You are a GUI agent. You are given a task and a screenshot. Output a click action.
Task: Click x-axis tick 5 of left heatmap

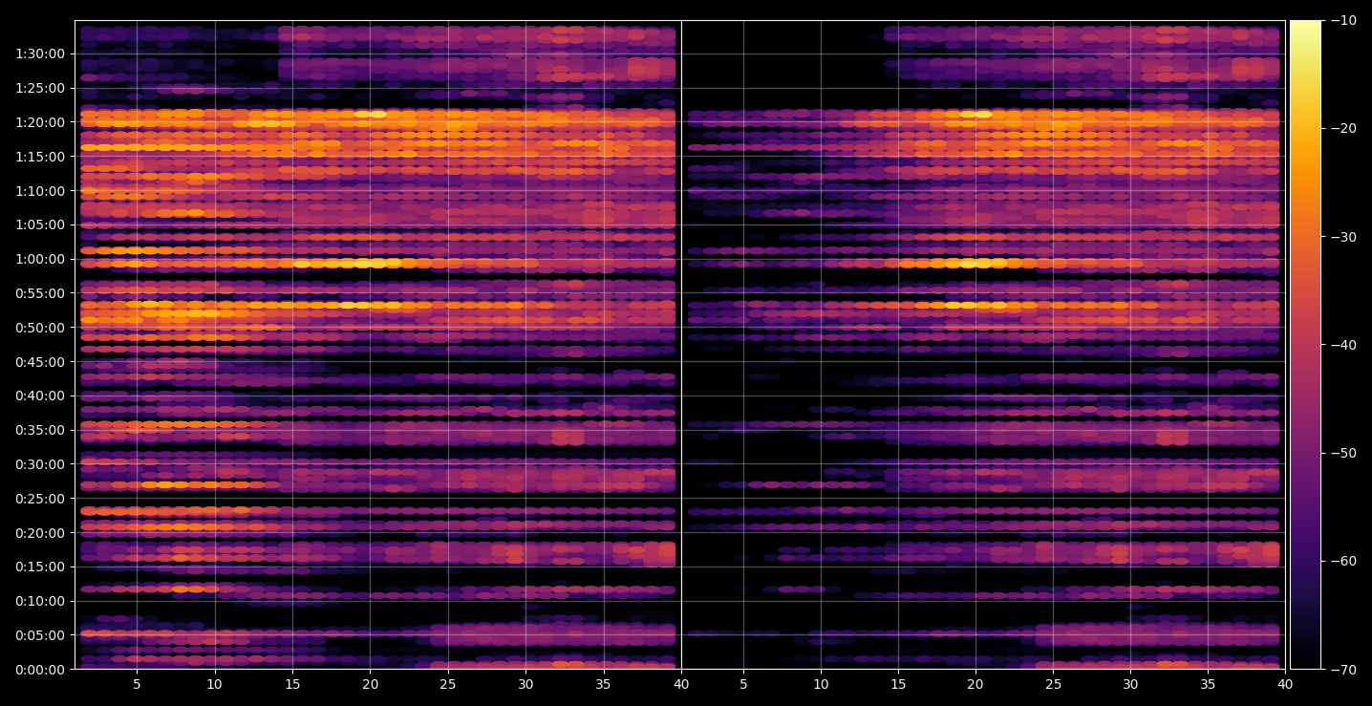(137, 684)
